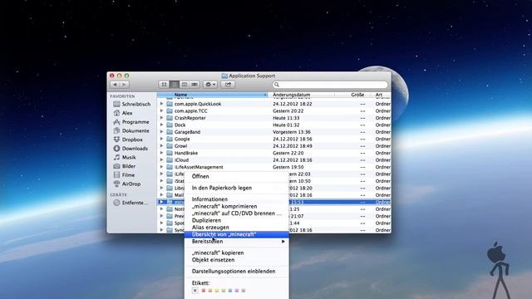This screenshot has width=532, height=299.
Task: Click the Share toolbar button
Action: point(228,85)
